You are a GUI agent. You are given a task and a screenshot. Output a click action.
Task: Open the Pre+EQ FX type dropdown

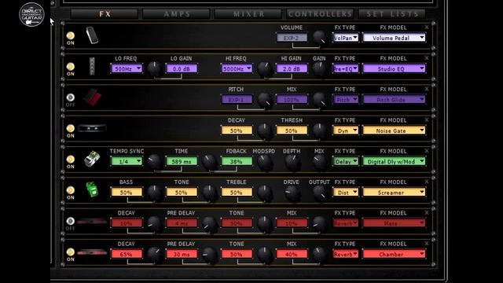tap(346, 68)
